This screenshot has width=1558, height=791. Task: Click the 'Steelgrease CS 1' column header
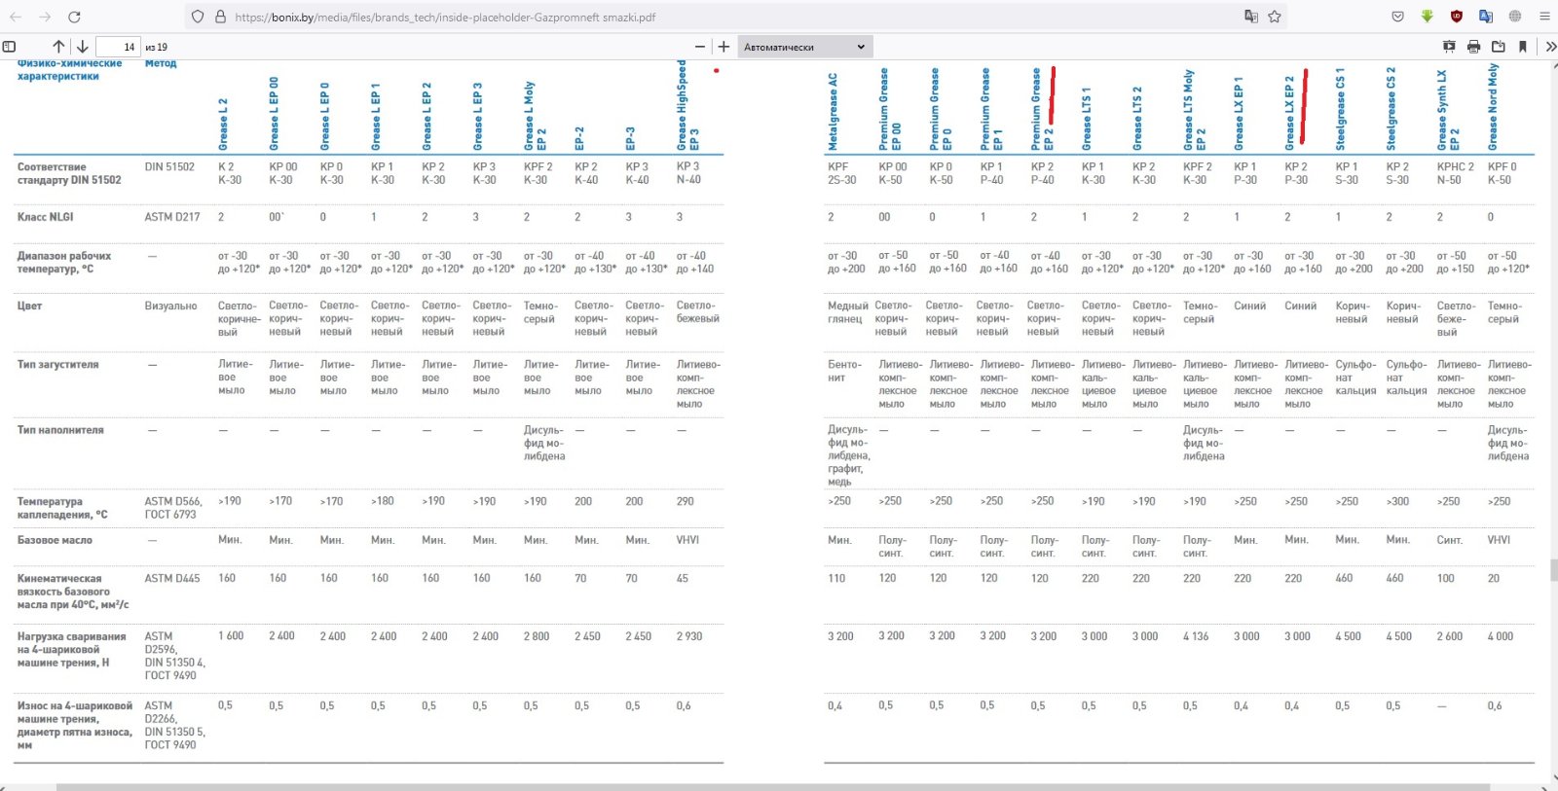click(x=1341, y=108)
